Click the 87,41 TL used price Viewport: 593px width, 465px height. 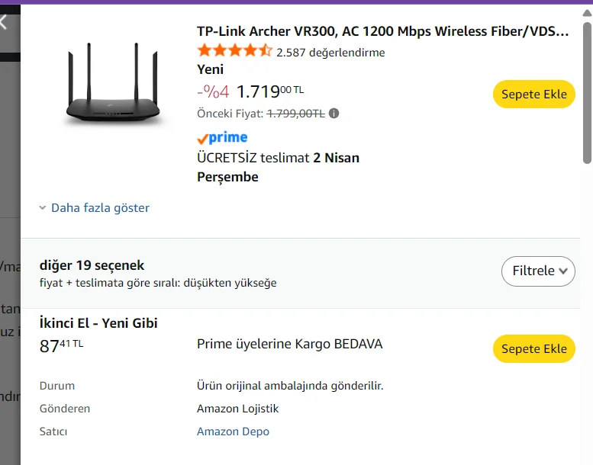tap(61, 346)
